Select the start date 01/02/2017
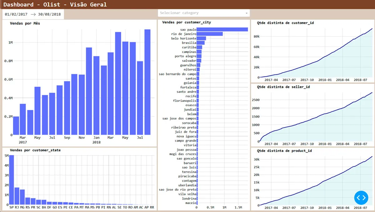The image size is (375, 212). coord(16,14)
